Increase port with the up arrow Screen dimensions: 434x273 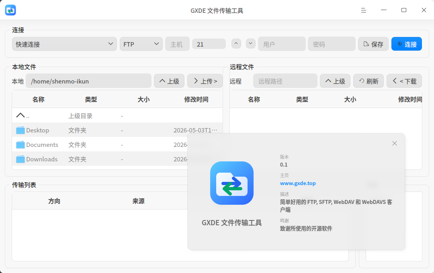click(236, 43)
